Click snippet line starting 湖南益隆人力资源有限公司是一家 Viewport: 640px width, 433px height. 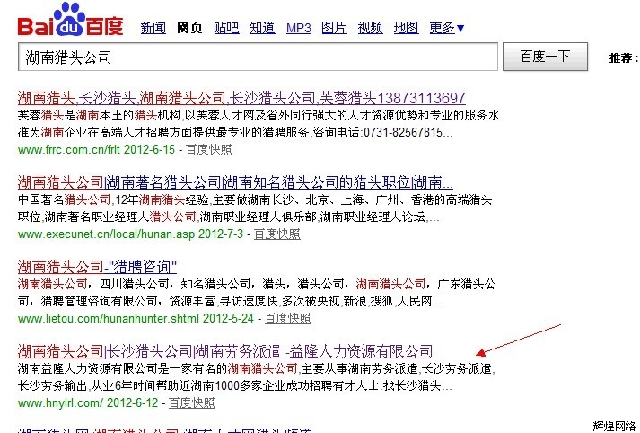pos(257,368)
